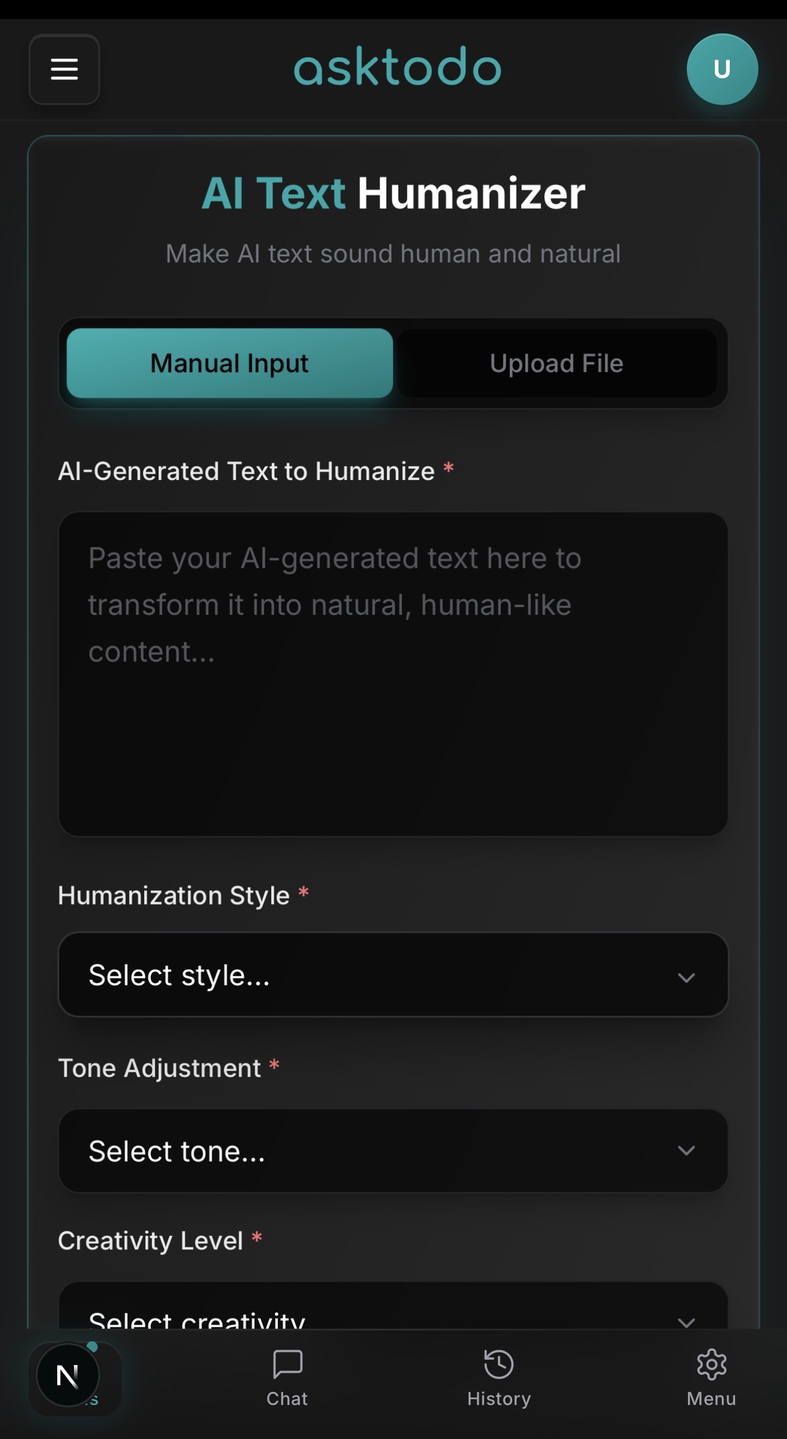Switch to the Upload File tab
This screenshot has height=1439, width=787.
557,363
